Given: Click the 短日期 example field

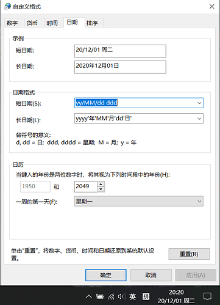Looking at the screenshot, I should (x=120, y=51).
